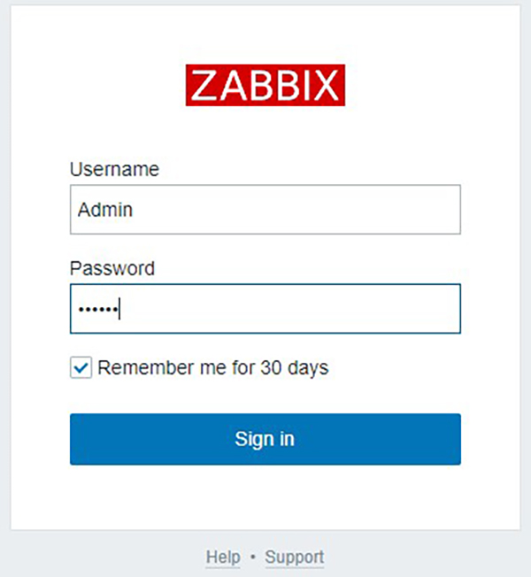Click the blue checkmark tick icon
Image resolution: width=531 pixels, height=577 pixels.
point(81,367)
